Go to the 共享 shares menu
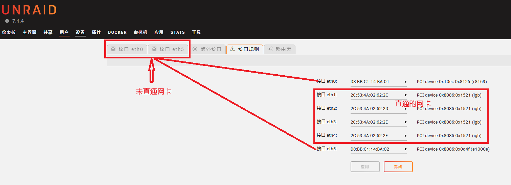 pos(48,32)
